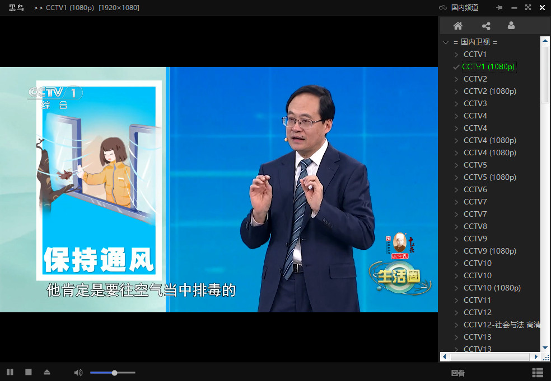Tune to CCTV11 channel
The image size is (551, 381).
[x=477, y=300]
